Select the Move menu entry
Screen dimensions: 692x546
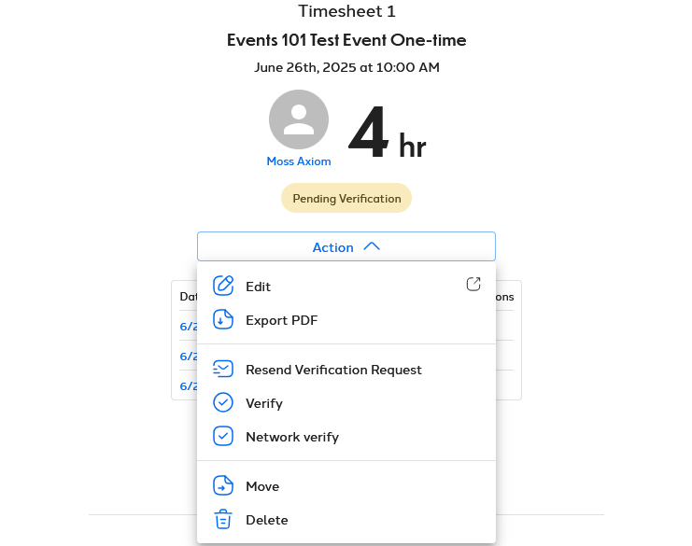point(346,486)
